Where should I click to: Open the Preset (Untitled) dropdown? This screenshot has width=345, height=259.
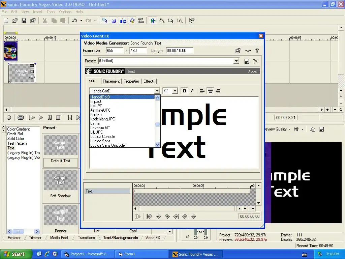pyautogui.click(x=236, y=61)
